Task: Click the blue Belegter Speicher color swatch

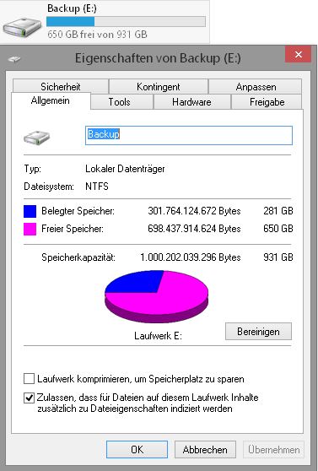Action: tap(30, 211)
